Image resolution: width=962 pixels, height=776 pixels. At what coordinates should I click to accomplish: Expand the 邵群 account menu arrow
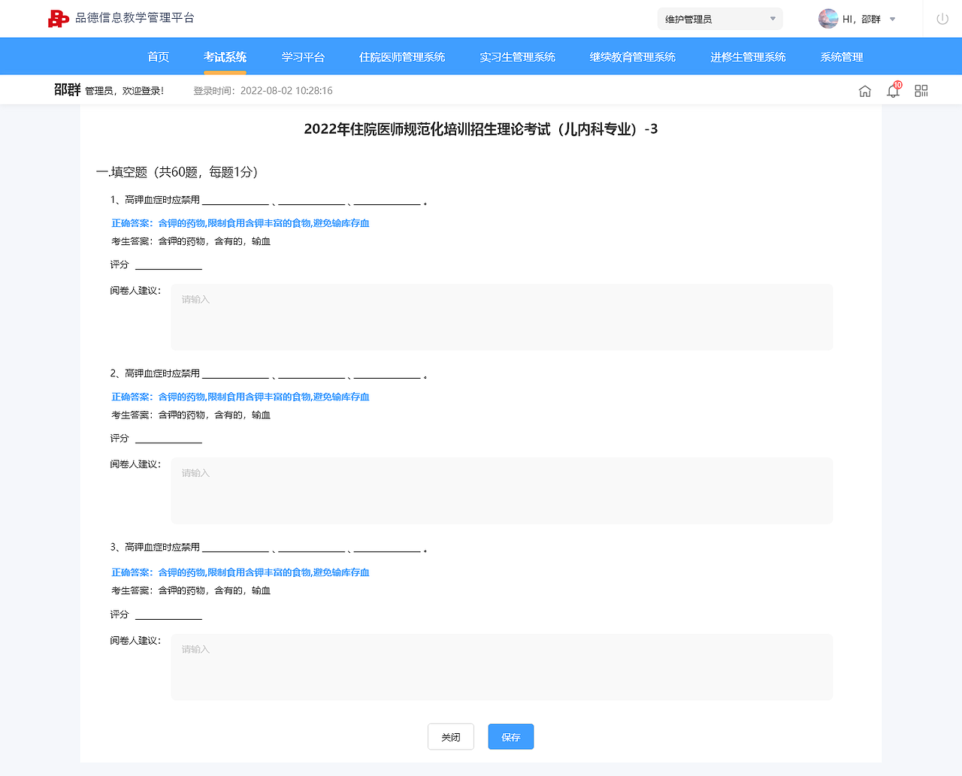[x=891, y=19]
